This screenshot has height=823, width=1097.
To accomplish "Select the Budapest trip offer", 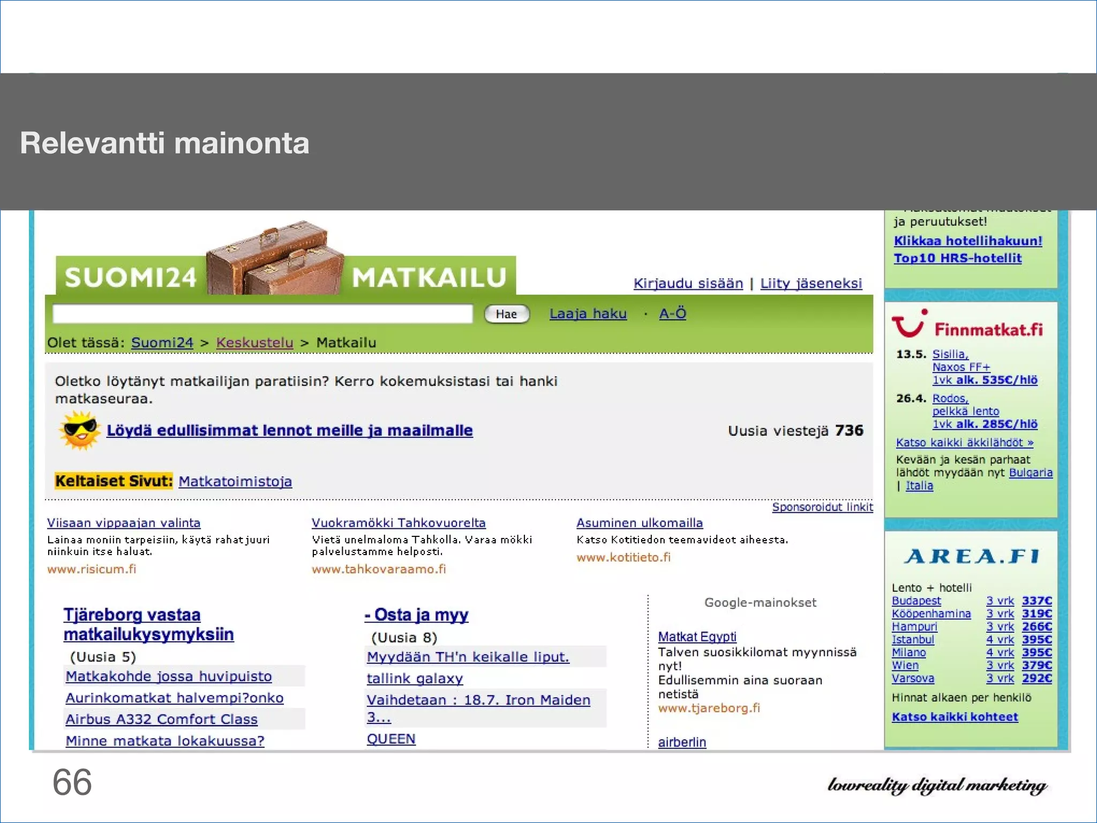I will point(916,601).
